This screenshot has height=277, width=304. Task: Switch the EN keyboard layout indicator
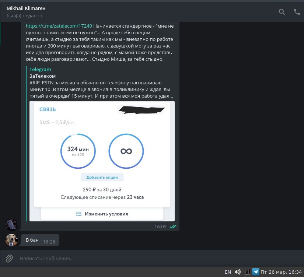228,272
